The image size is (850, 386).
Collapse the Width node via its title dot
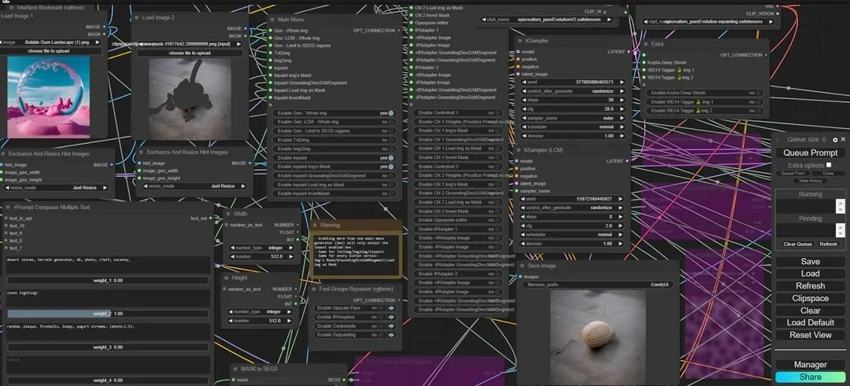tap(228, 214)
